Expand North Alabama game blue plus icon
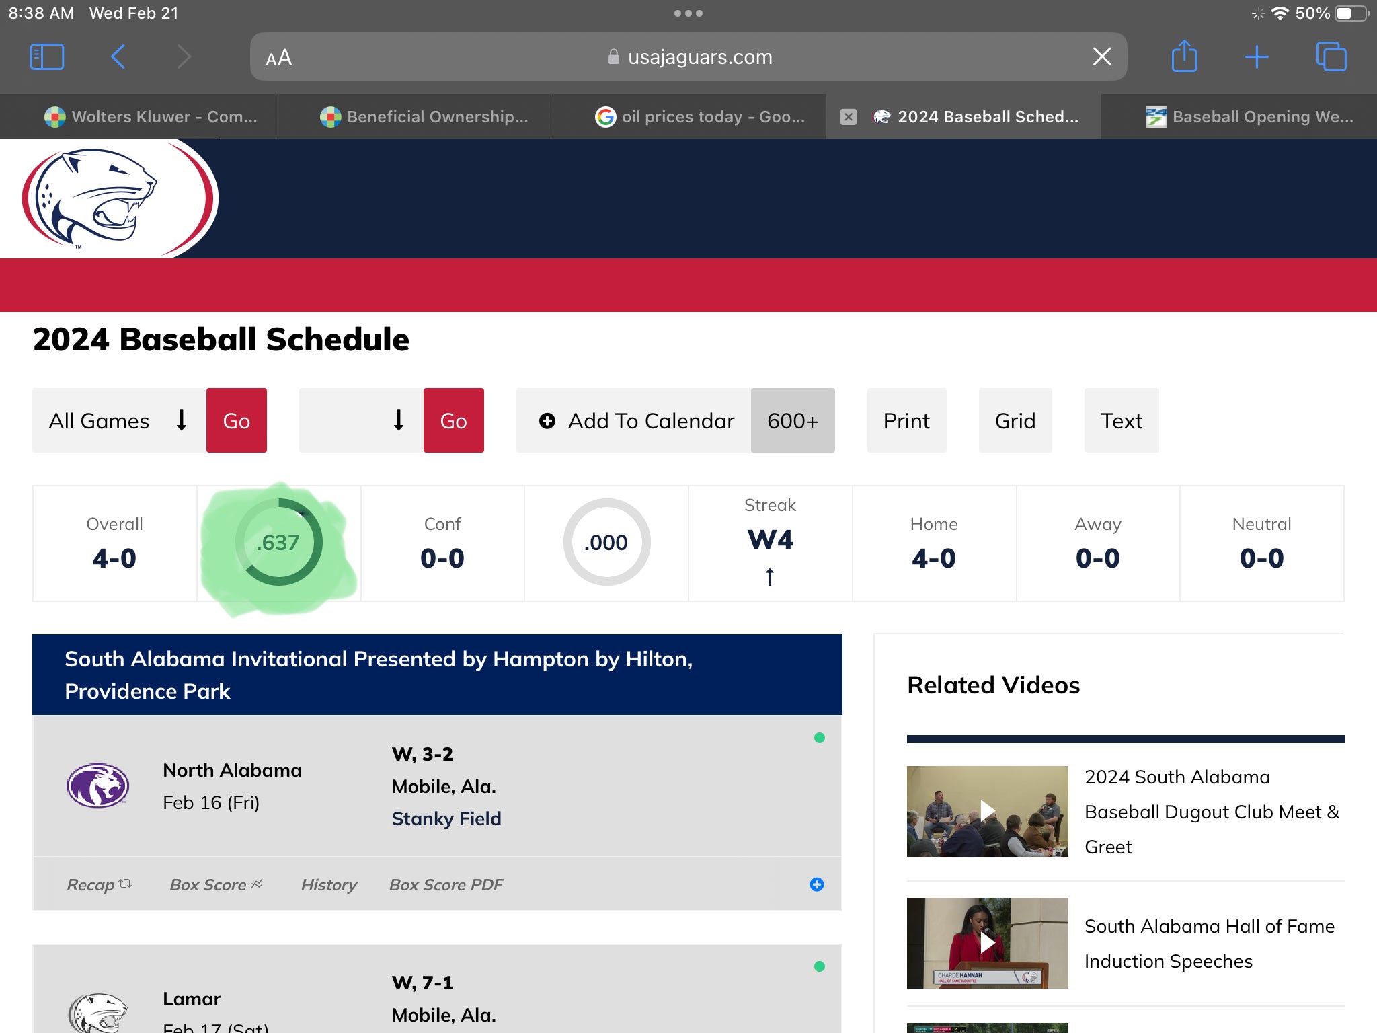The width and height of the screenshot is (1377, 1033). click(816, 884)
